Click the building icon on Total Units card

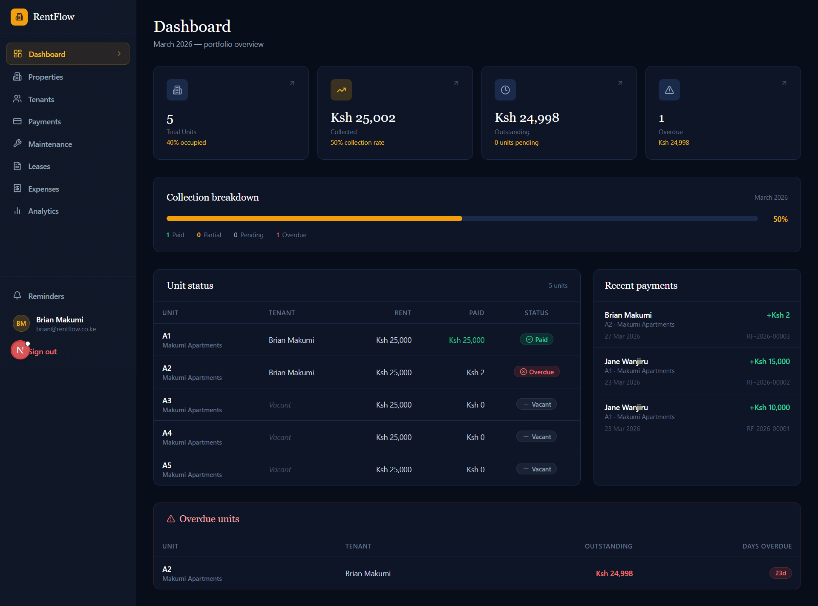click(x=177, y=90)
